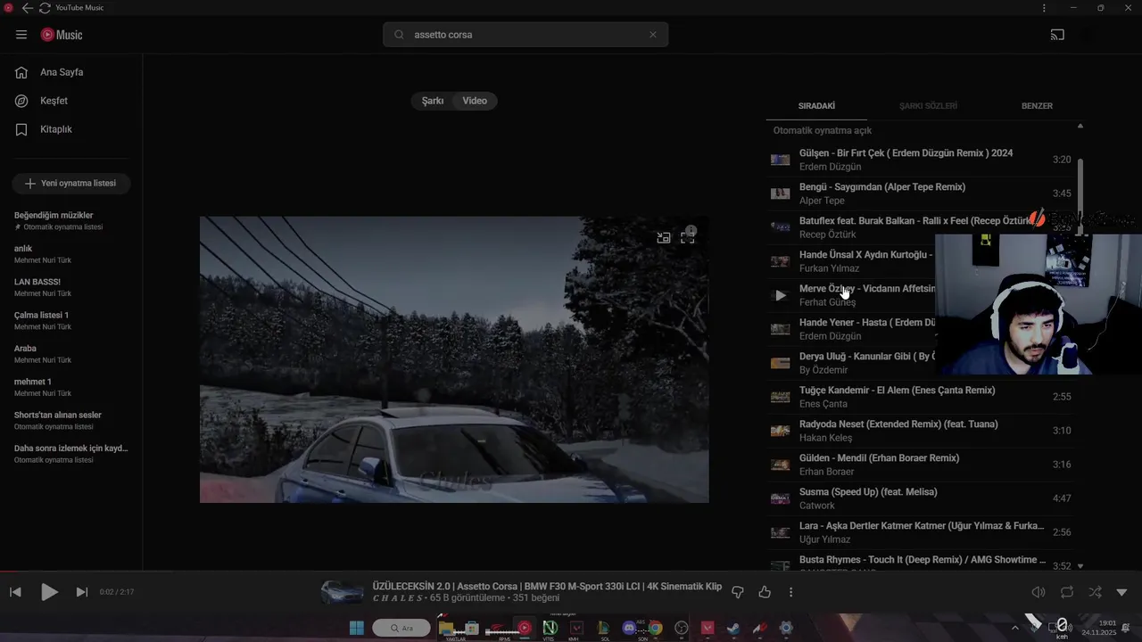Screen dimensions: 1142x642
Task: Click the assetto corsa search field
Action: click(x=526, y=35)
